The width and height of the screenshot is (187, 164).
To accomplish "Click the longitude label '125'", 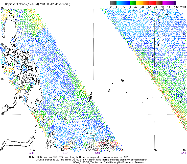I will [33, 150].
